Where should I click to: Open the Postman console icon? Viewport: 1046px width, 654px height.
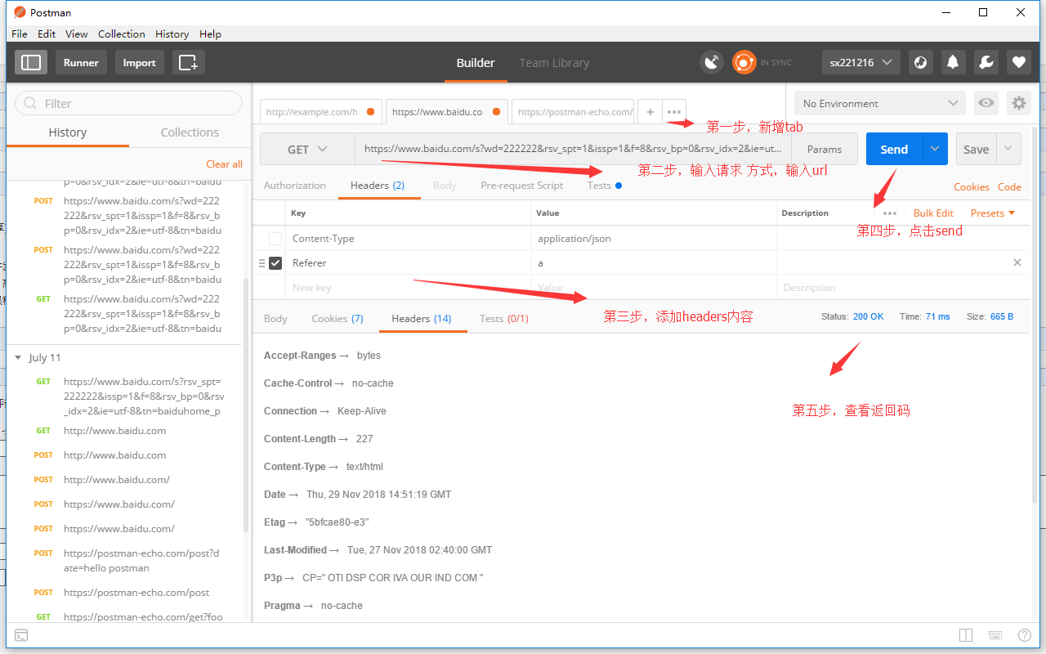click(x=22, y=635)
